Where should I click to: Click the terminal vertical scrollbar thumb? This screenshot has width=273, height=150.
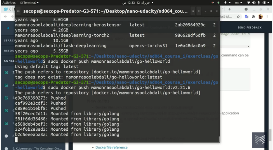click(219, 139)
